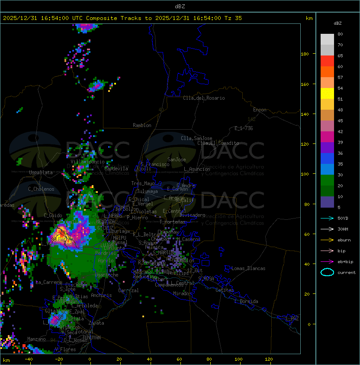Click the cyan 50YD arrow in legend
Screen dimensions: 360x365
click(327, 218)
